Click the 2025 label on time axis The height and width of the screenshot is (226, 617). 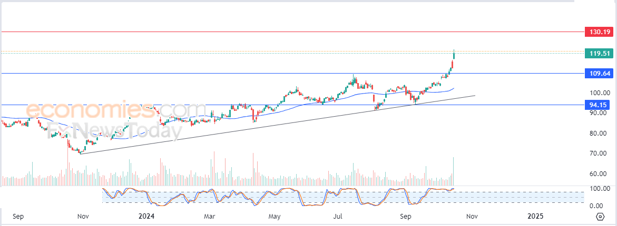pos(535,216)
